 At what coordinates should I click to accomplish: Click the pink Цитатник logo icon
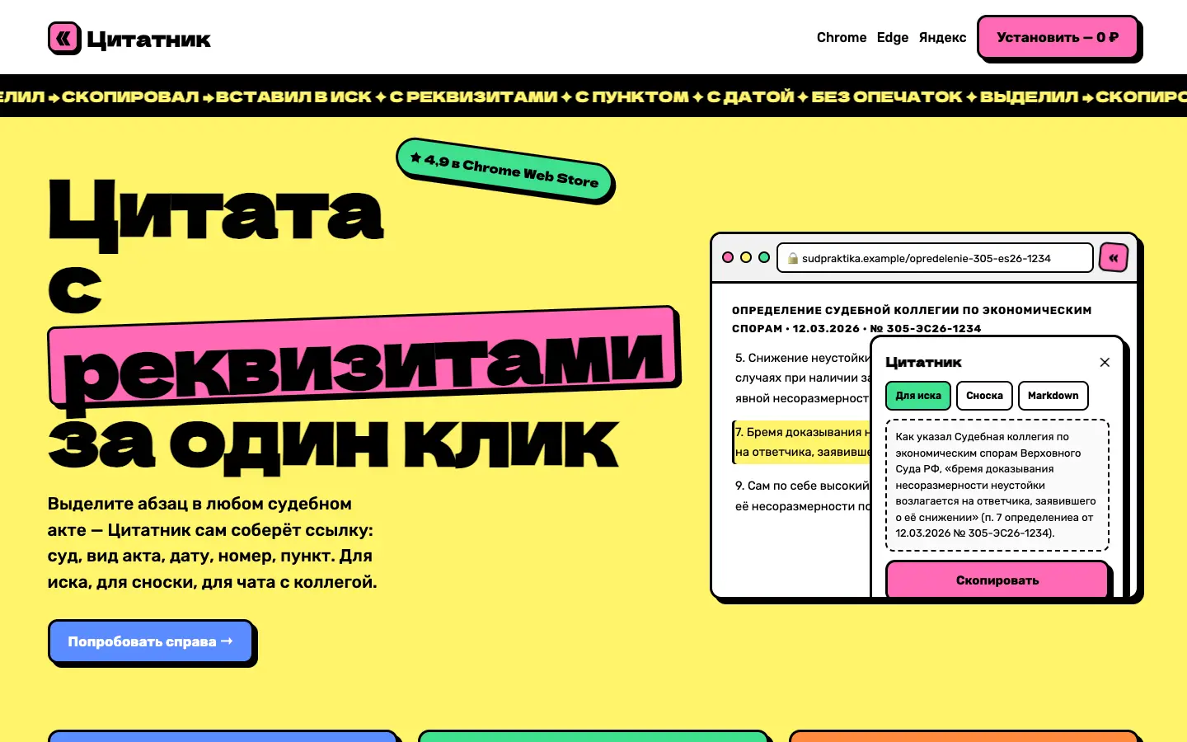[x=64, y=38]
